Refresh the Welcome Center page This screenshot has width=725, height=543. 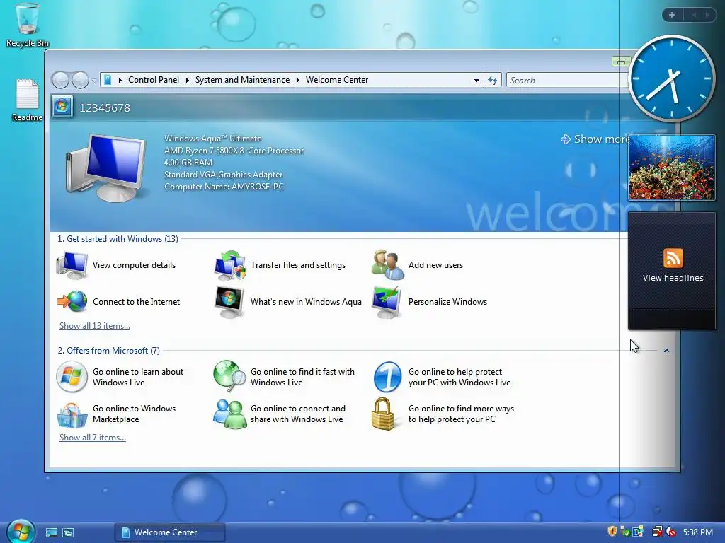493,81
